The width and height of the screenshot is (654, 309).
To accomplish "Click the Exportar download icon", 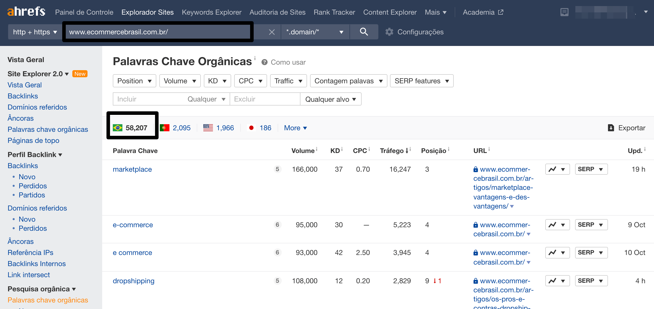I will (611, 128).
